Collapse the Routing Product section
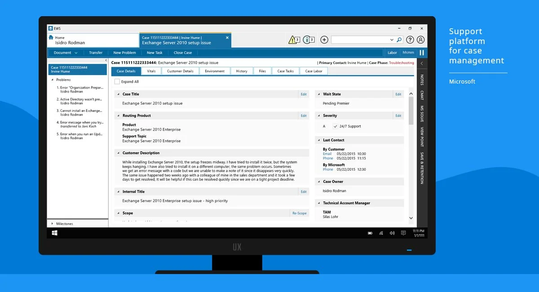 coord(118,115)
